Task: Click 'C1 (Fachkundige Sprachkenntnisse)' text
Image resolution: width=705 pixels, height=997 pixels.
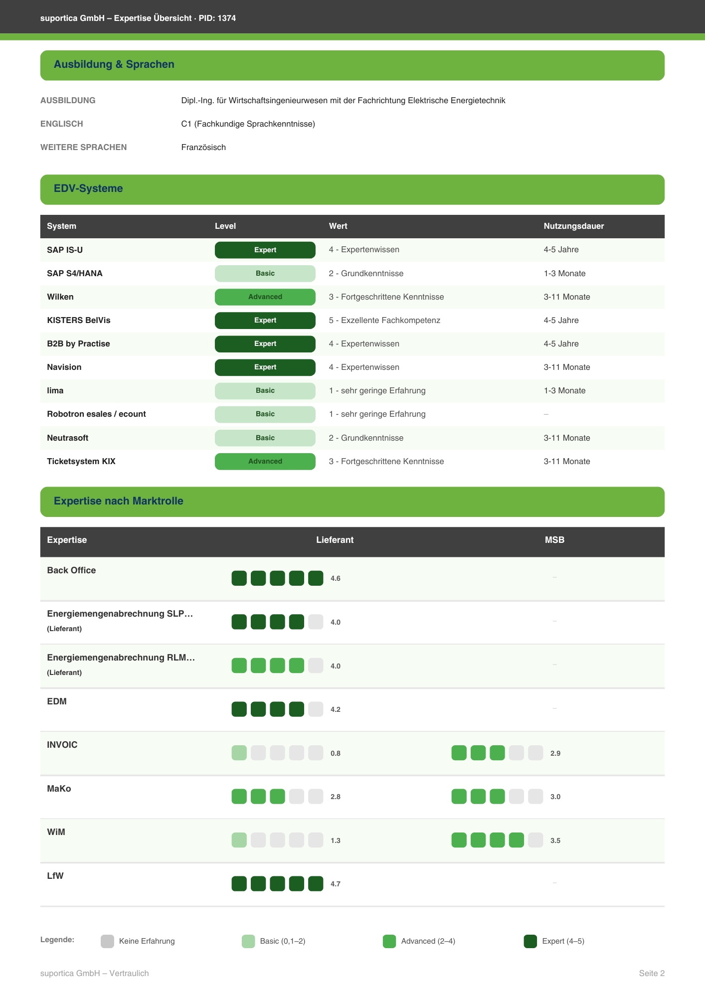Action: click(248, 124)
